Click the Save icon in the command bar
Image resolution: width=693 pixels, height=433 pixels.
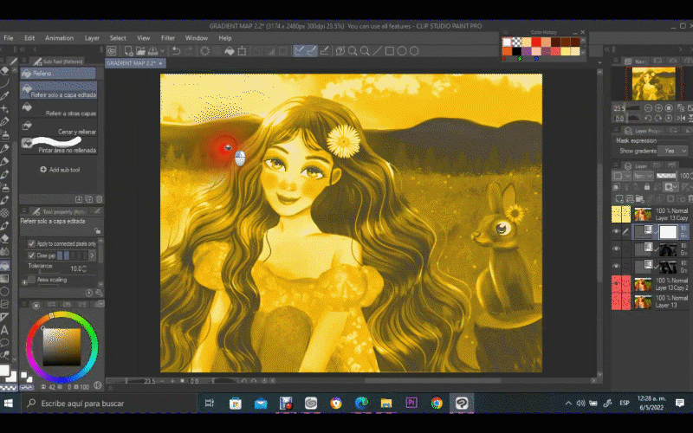click(155, 51)
